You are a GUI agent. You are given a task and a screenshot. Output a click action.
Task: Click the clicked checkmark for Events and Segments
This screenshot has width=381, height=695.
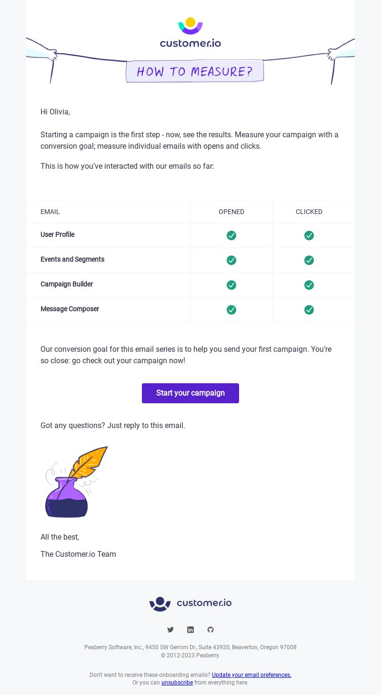(309, 260)
